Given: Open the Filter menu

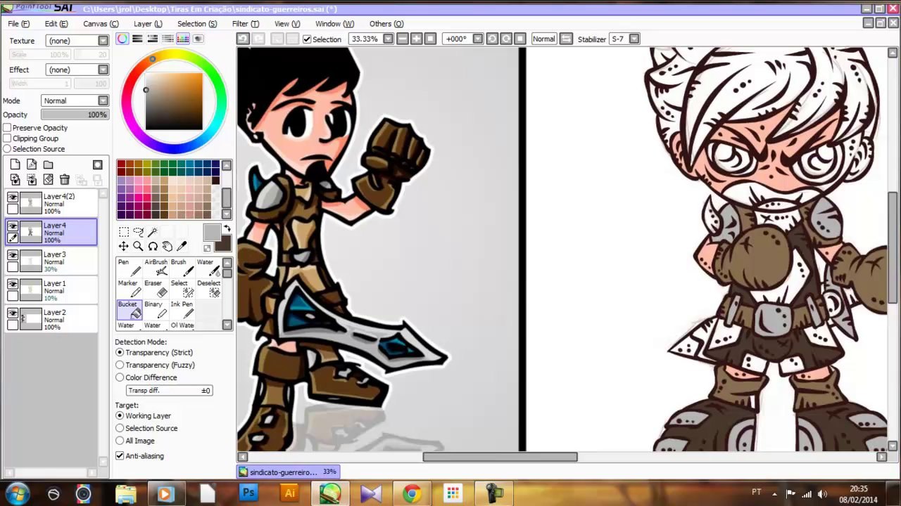Looking at the screenshot, I should coord(246,24).
